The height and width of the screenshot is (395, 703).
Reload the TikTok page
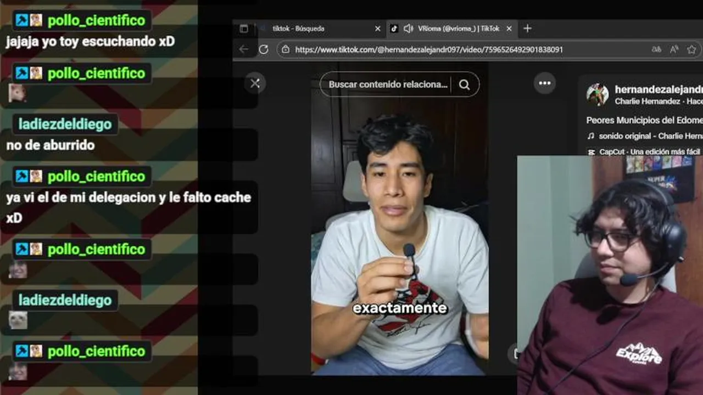coord(264,49)
